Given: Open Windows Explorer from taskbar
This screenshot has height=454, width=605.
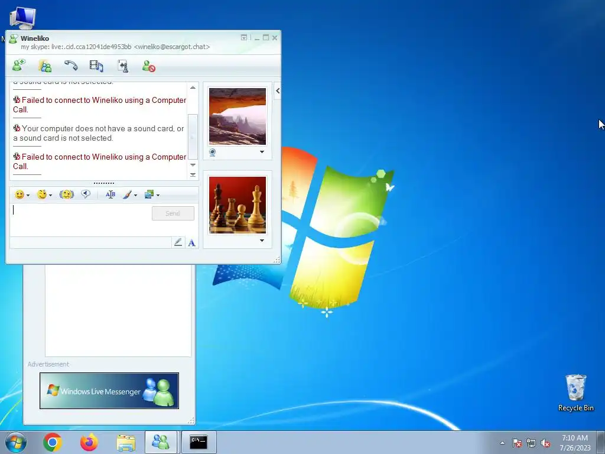Looking at the screenshot, I should pos(126,442).
